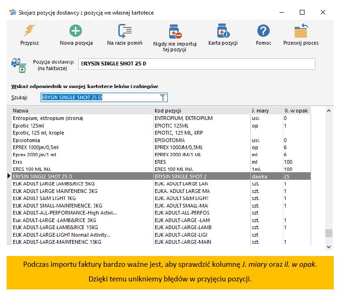Click the quantity 25 in highlighted row
This screenshot has width=346, height=296.
tap(297, 176)
